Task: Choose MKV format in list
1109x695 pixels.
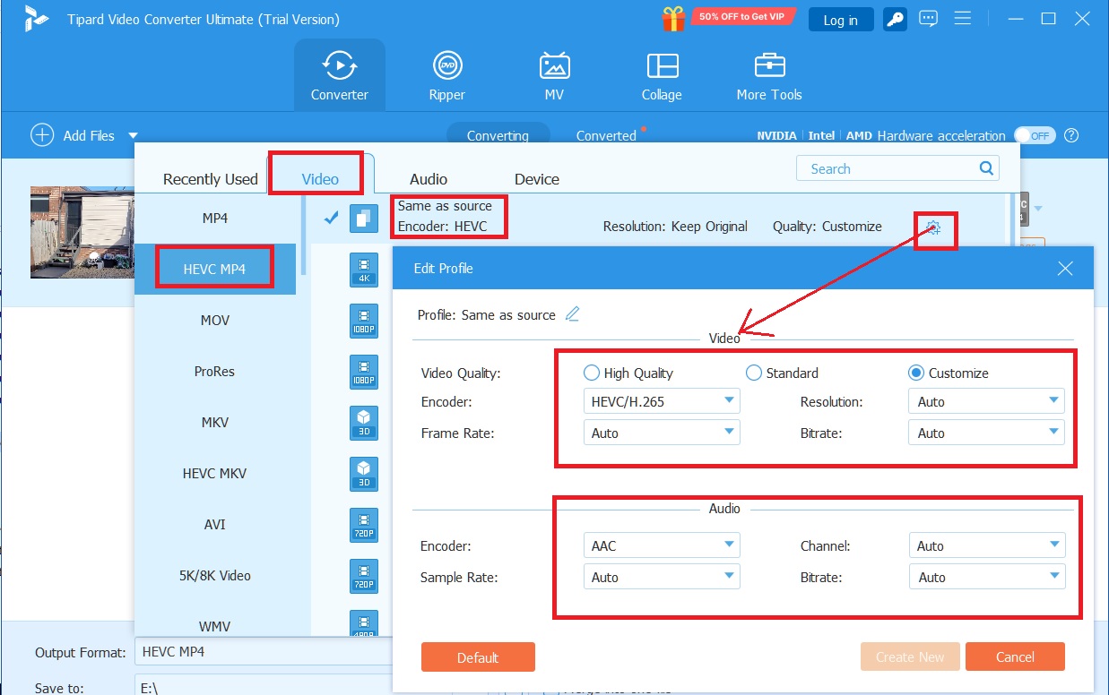Action: pyautogui.click(x=215, y=422)
